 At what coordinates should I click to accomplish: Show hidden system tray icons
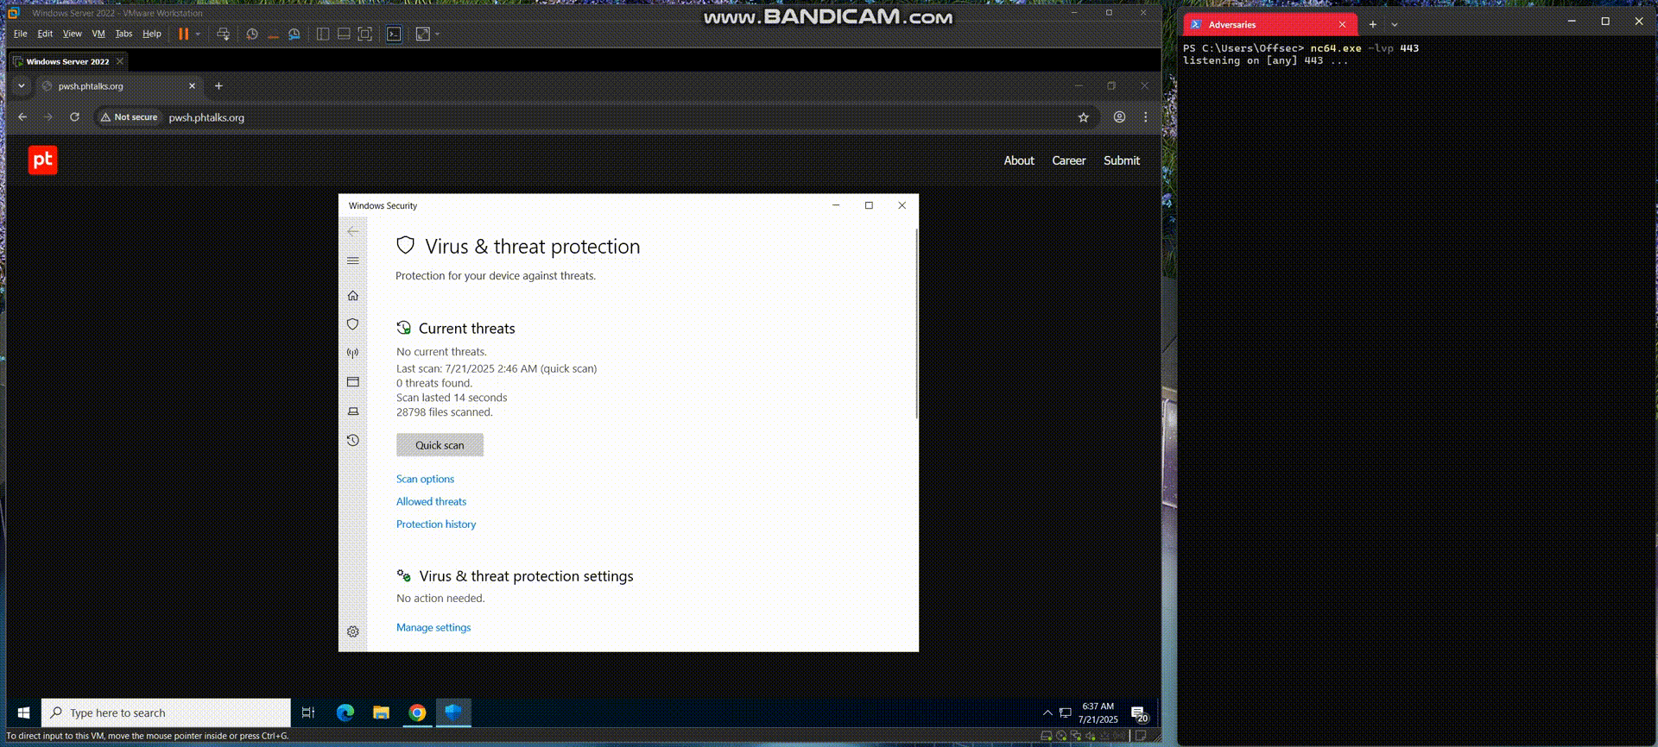pos(1047,712)
